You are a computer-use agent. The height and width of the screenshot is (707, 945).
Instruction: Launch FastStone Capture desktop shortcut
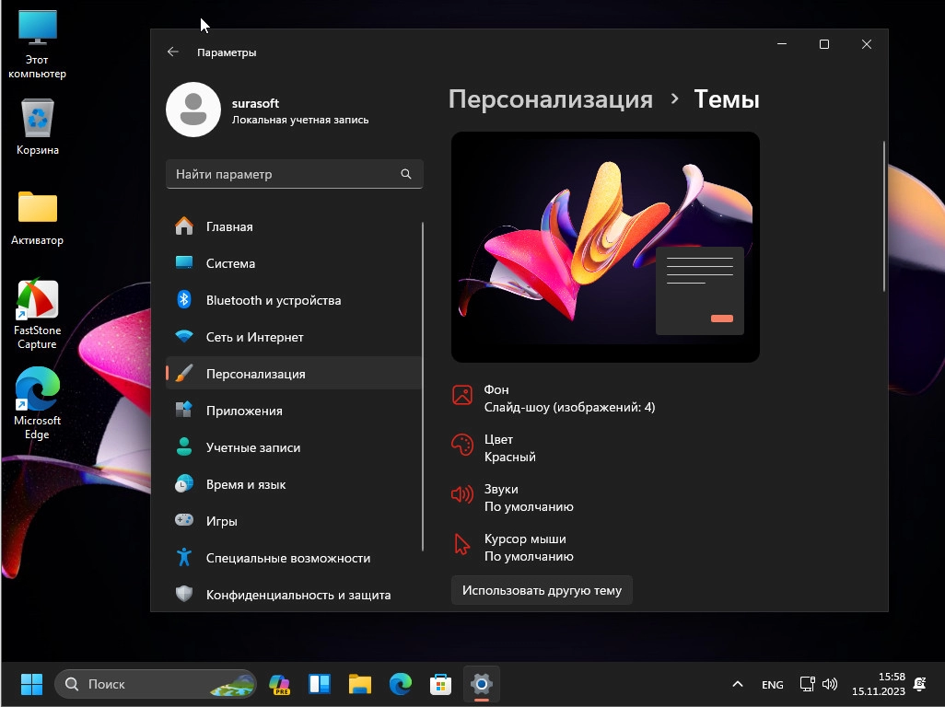(38, 314)
